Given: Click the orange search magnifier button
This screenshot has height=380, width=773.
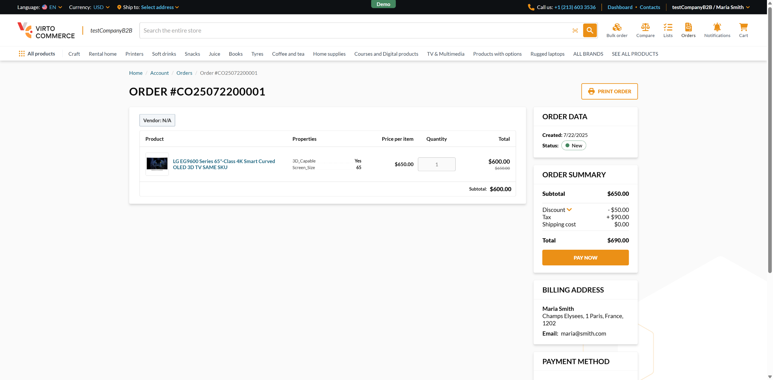Looking at the screenshot, I should (x=590, y=30).
